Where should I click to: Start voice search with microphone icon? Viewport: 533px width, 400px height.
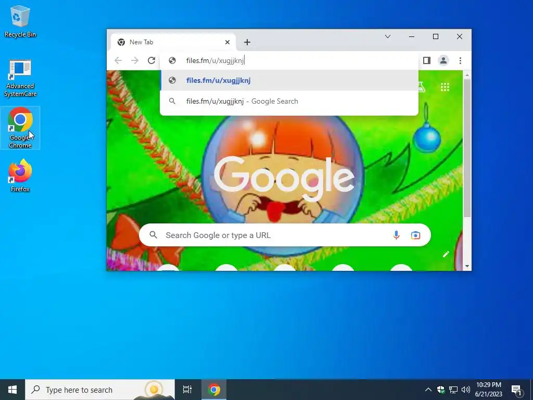(396, 235)
